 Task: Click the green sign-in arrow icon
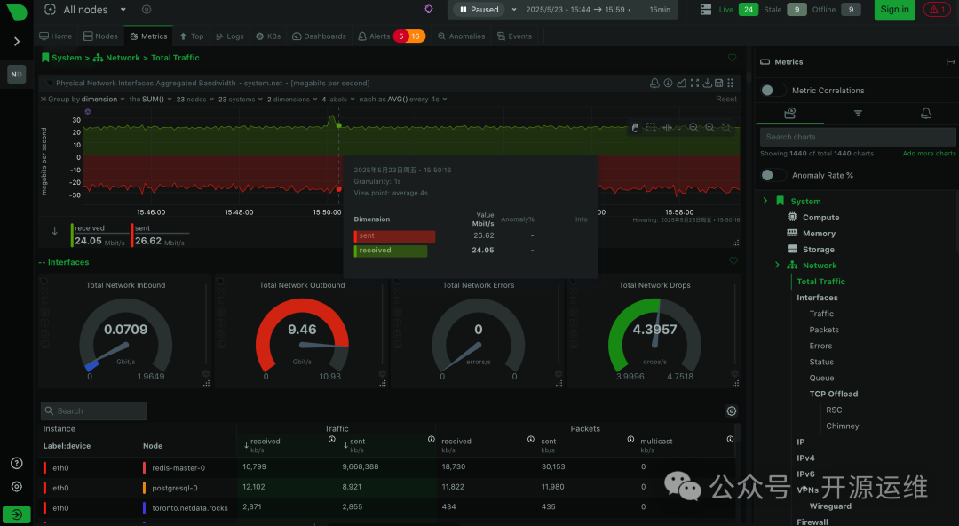coord(17,515)
